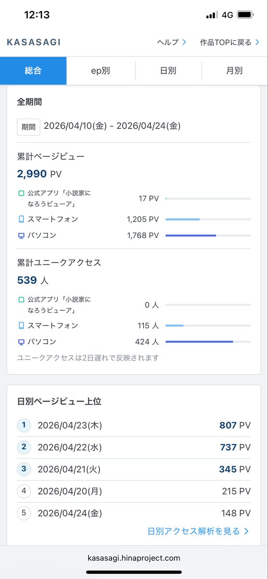
Task: Click the smartphone icon under 累計ページビュー
Action: coord(21,219)
